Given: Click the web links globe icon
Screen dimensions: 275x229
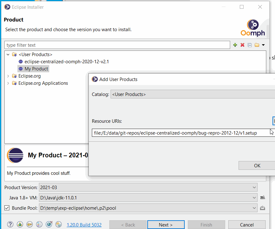Looking at the screenshot, I should [x=49, y=224].
